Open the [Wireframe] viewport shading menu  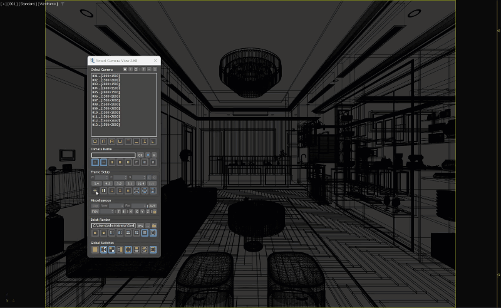coord(48,4)
